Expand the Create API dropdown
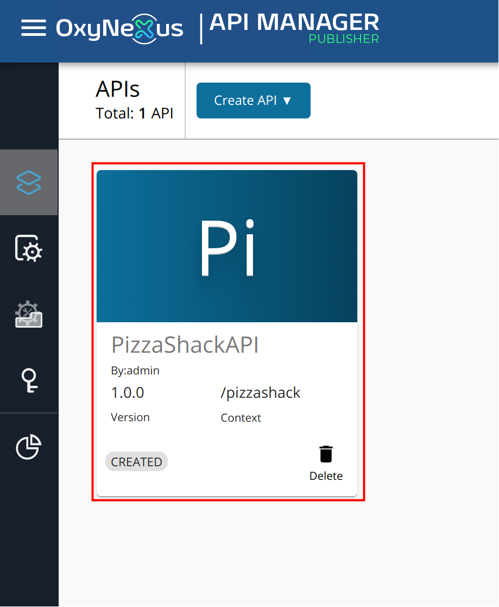 [x=254, y=101]
